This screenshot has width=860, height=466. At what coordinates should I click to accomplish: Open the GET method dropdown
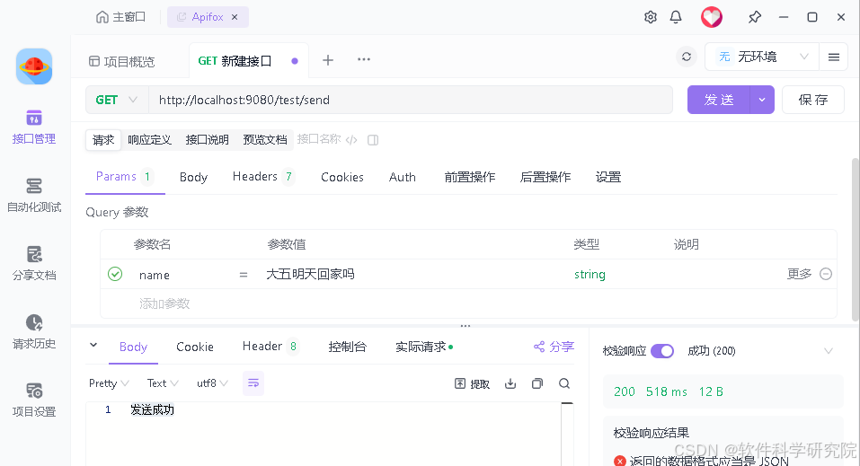pyautogui.click(x=117, y=100)
